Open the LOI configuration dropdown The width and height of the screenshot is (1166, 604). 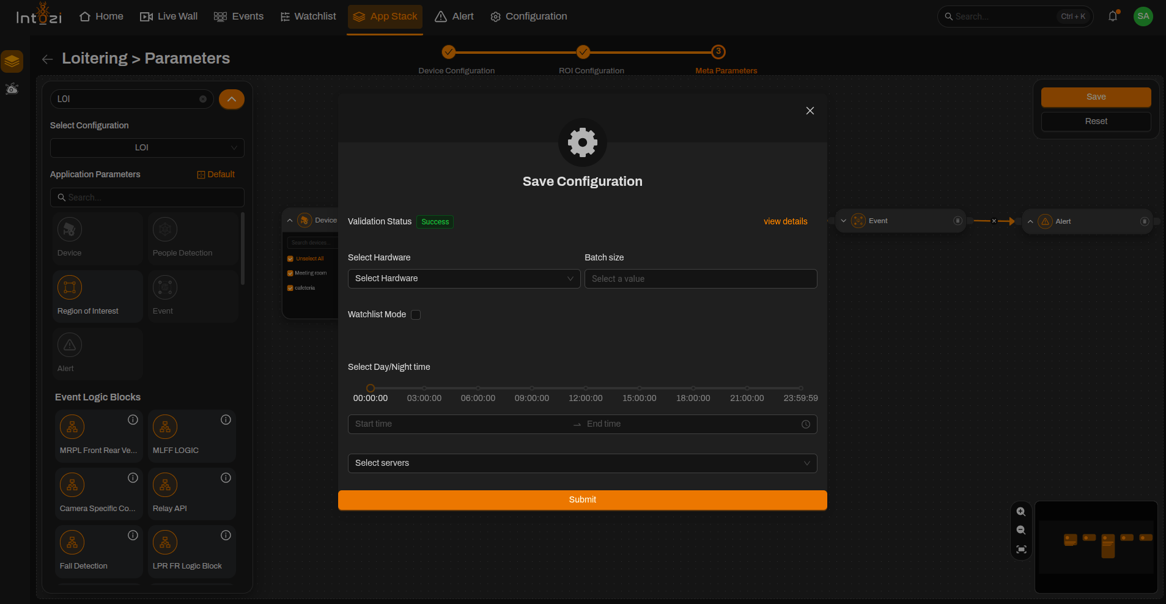(147, 148)
